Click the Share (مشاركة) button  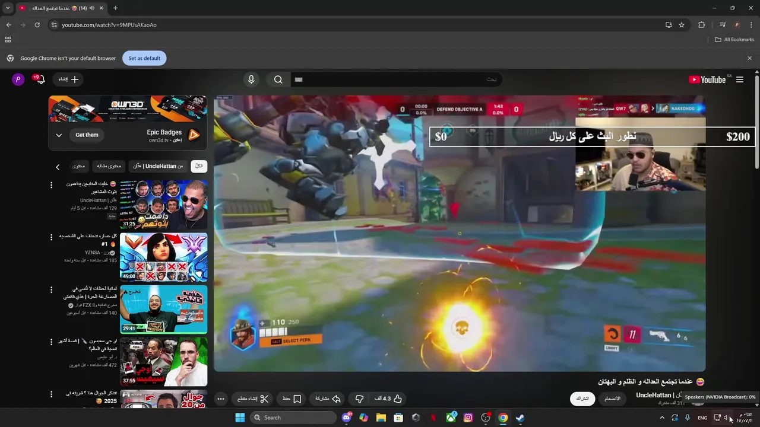click(x=328, y=399)
